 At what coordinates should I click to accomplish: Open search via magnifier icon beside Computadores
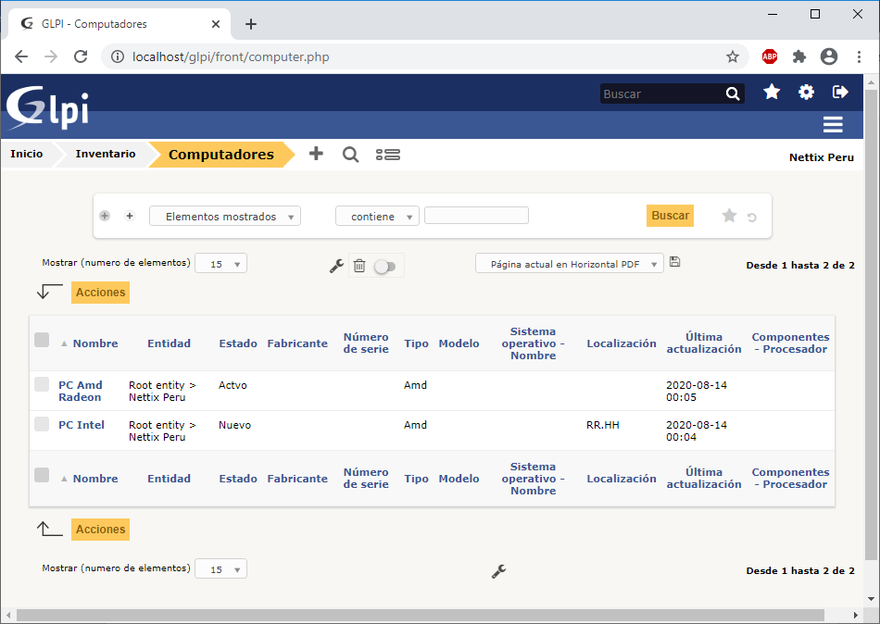pos(350,155)
